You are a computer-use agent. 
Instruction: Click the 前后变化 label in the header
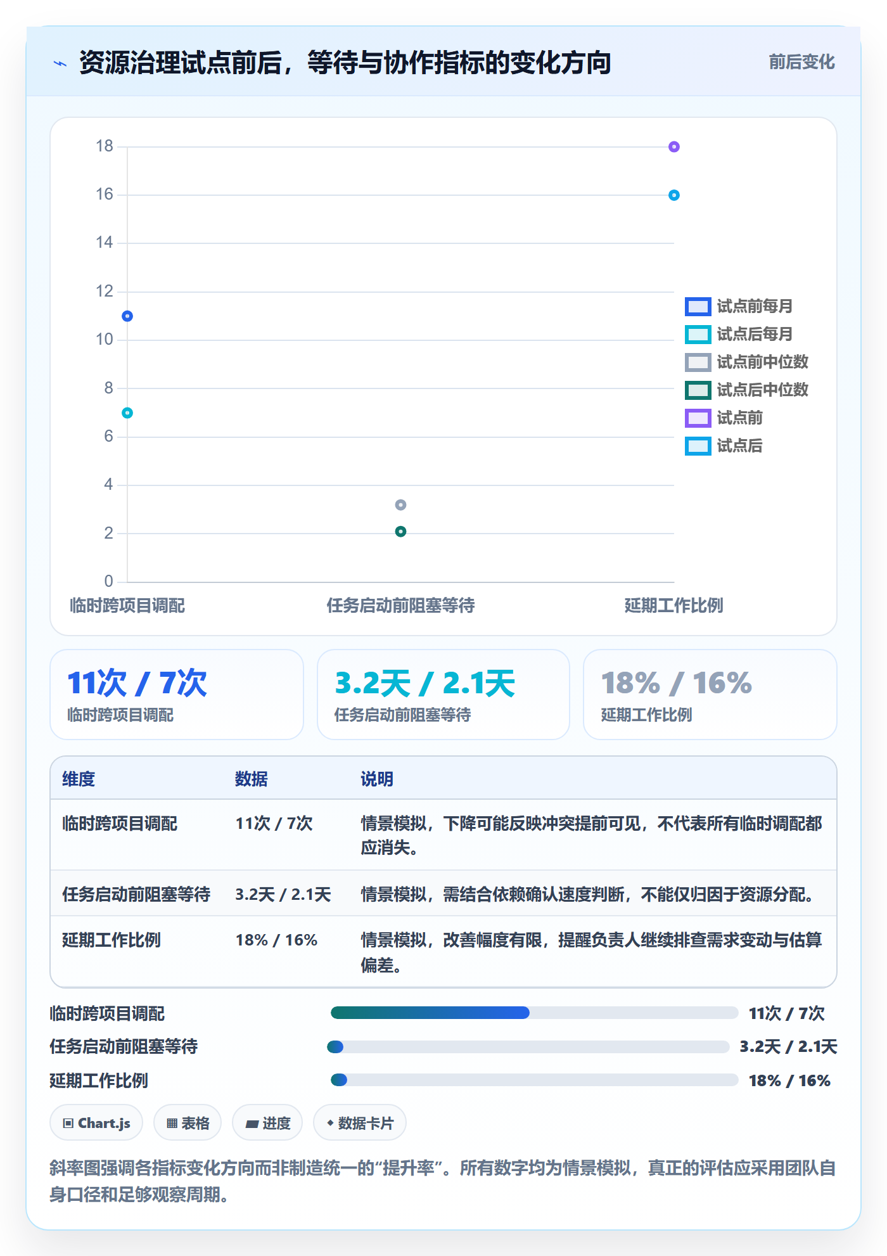[x=801, y=62]
